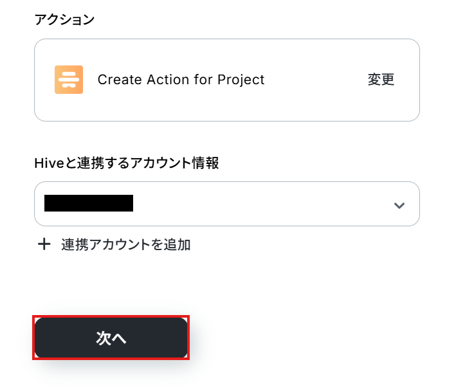The width and height of the screenshot is (456, 389).
Task: Click empty space inside the account field
Action: coord(270,204)
